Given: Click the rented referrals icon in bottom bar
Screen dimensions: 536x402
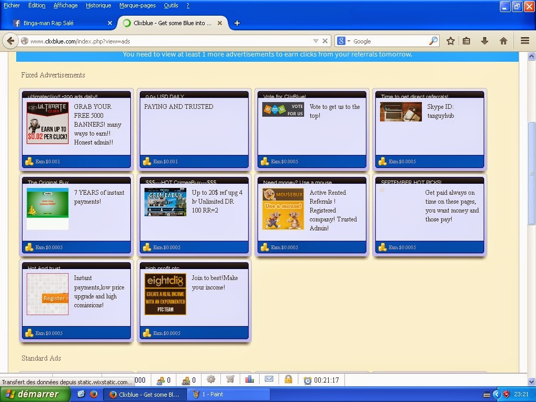Looking at the screenshot, I should [x=186, y=381].
